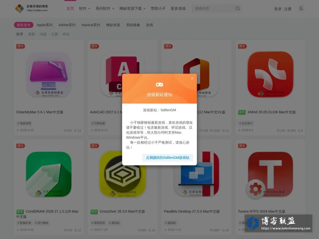Image resolution: width=319 pixels, height=239 pixels.
Task: Click the like icon on CorelDRAW card
Action: pyautogui.click(x=75, y=230)
